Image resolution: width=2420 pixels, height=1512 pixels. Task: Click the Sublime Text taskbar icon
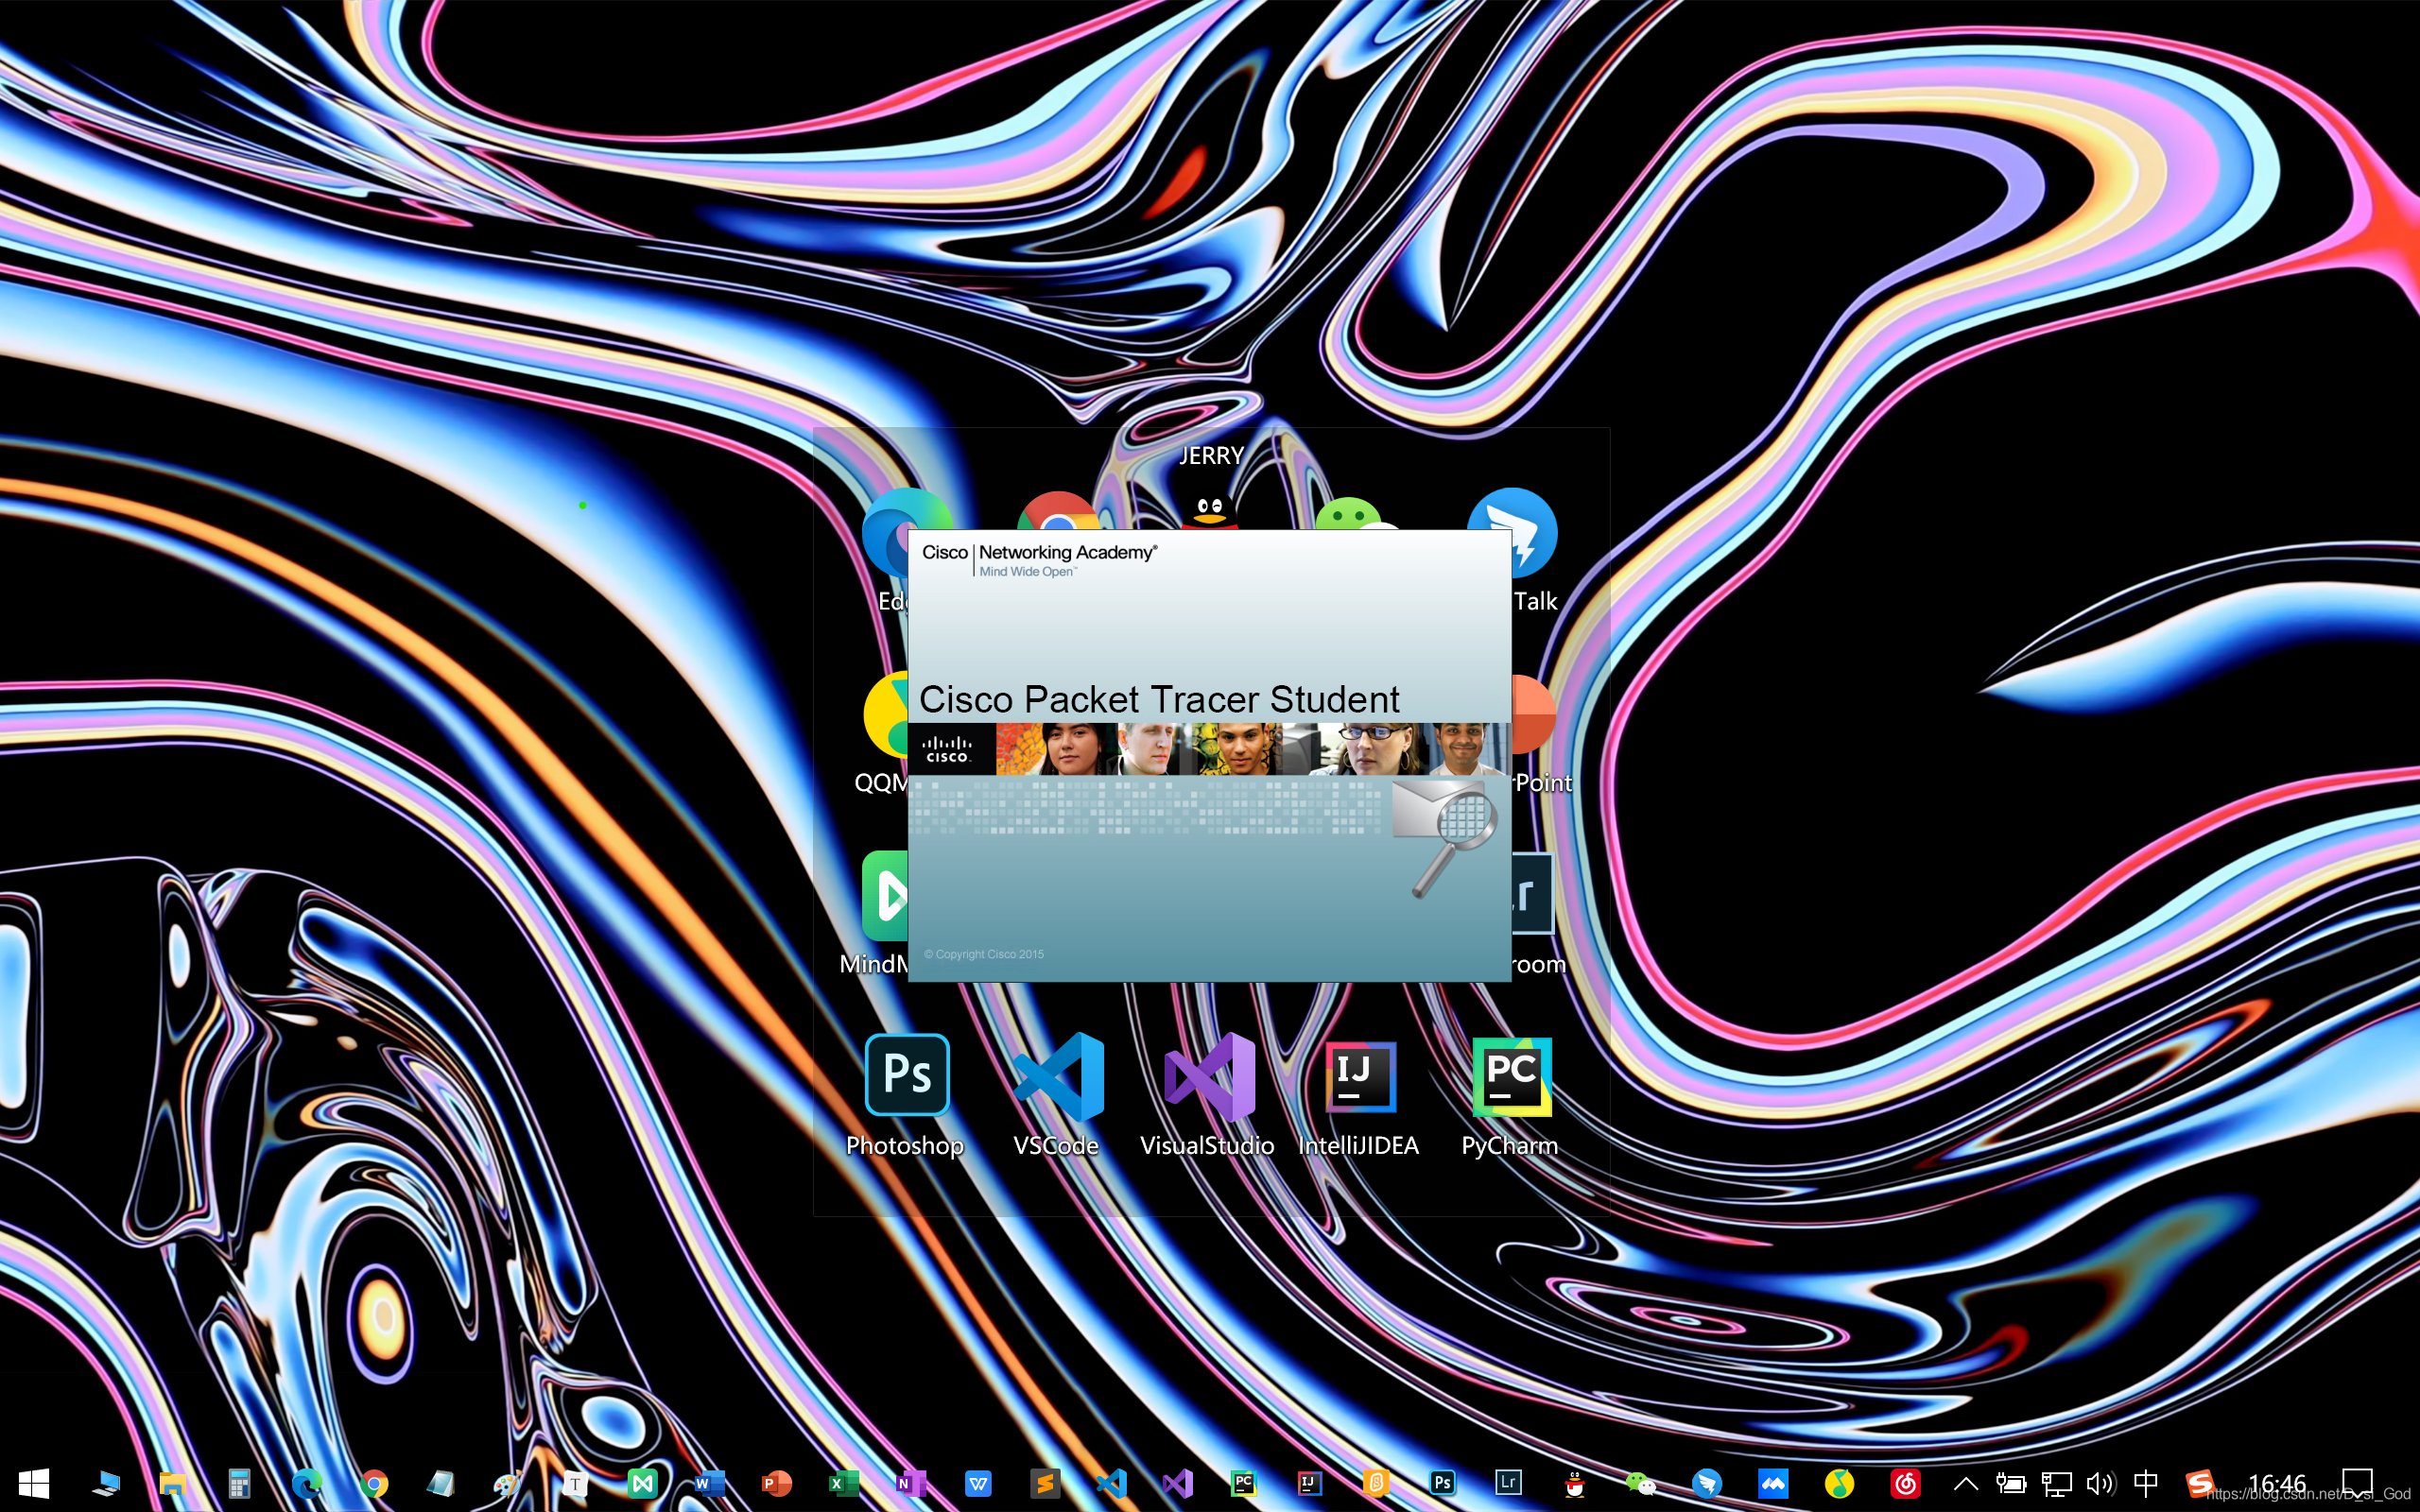point(1045,1483)
